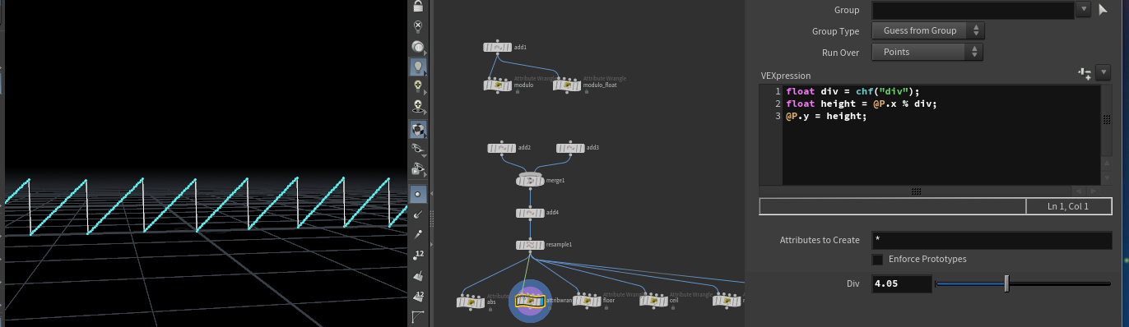Click the Div slider handle
Screen dimensions: 1129x327
coord(1006,283)
